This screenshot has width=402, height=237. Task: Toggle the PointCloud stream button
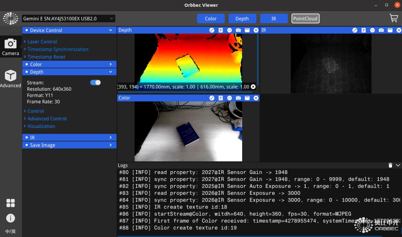click(x=305, y=18)
